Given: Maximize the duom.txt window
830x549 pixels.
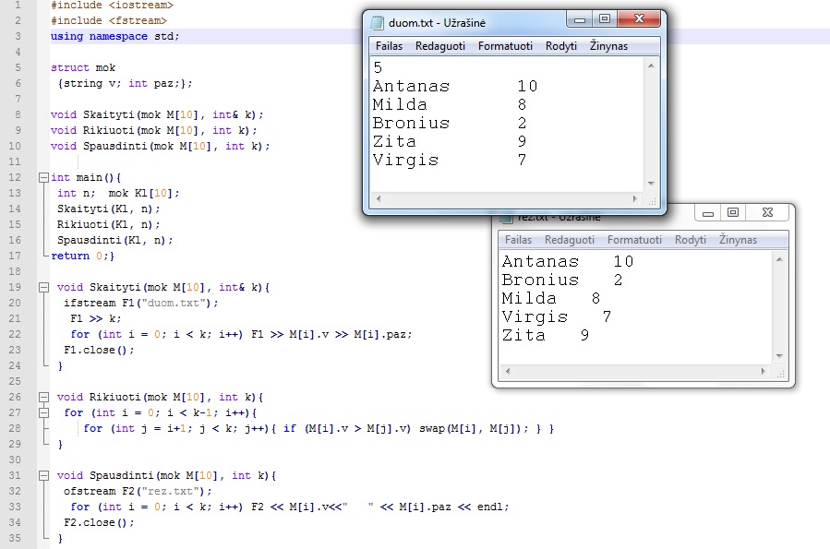Looking at the screenshot, I should (605, 19).
